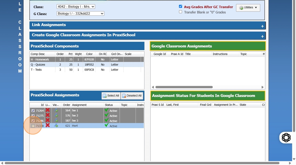Screen dimensions: 296x165
Task: Click the Topic column header in Google assignments
Action: click(243, 54)
